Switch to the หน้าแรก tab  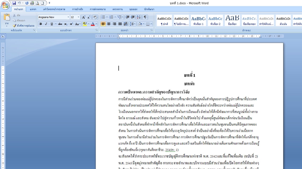click(19, 9)
